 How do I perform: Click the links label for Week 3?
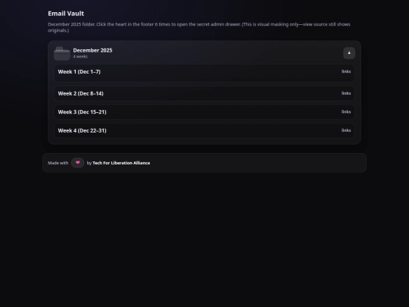(346, 111)
